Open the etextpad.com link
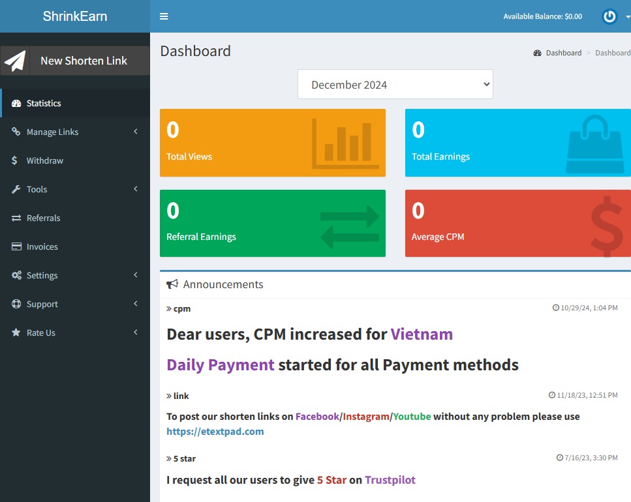 (216, 431)
